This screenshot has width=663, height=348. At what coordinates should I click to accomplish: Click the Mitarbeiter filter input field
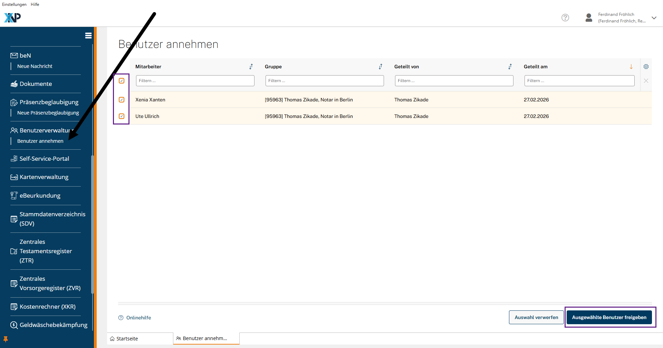click(x=195, y=81)
